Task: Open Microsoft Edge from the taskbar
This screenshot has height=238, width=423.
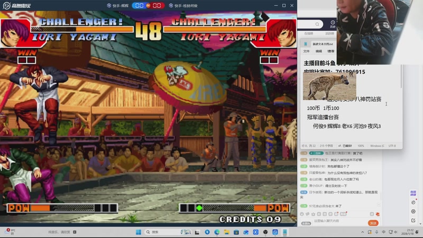Action: (217, 232)
